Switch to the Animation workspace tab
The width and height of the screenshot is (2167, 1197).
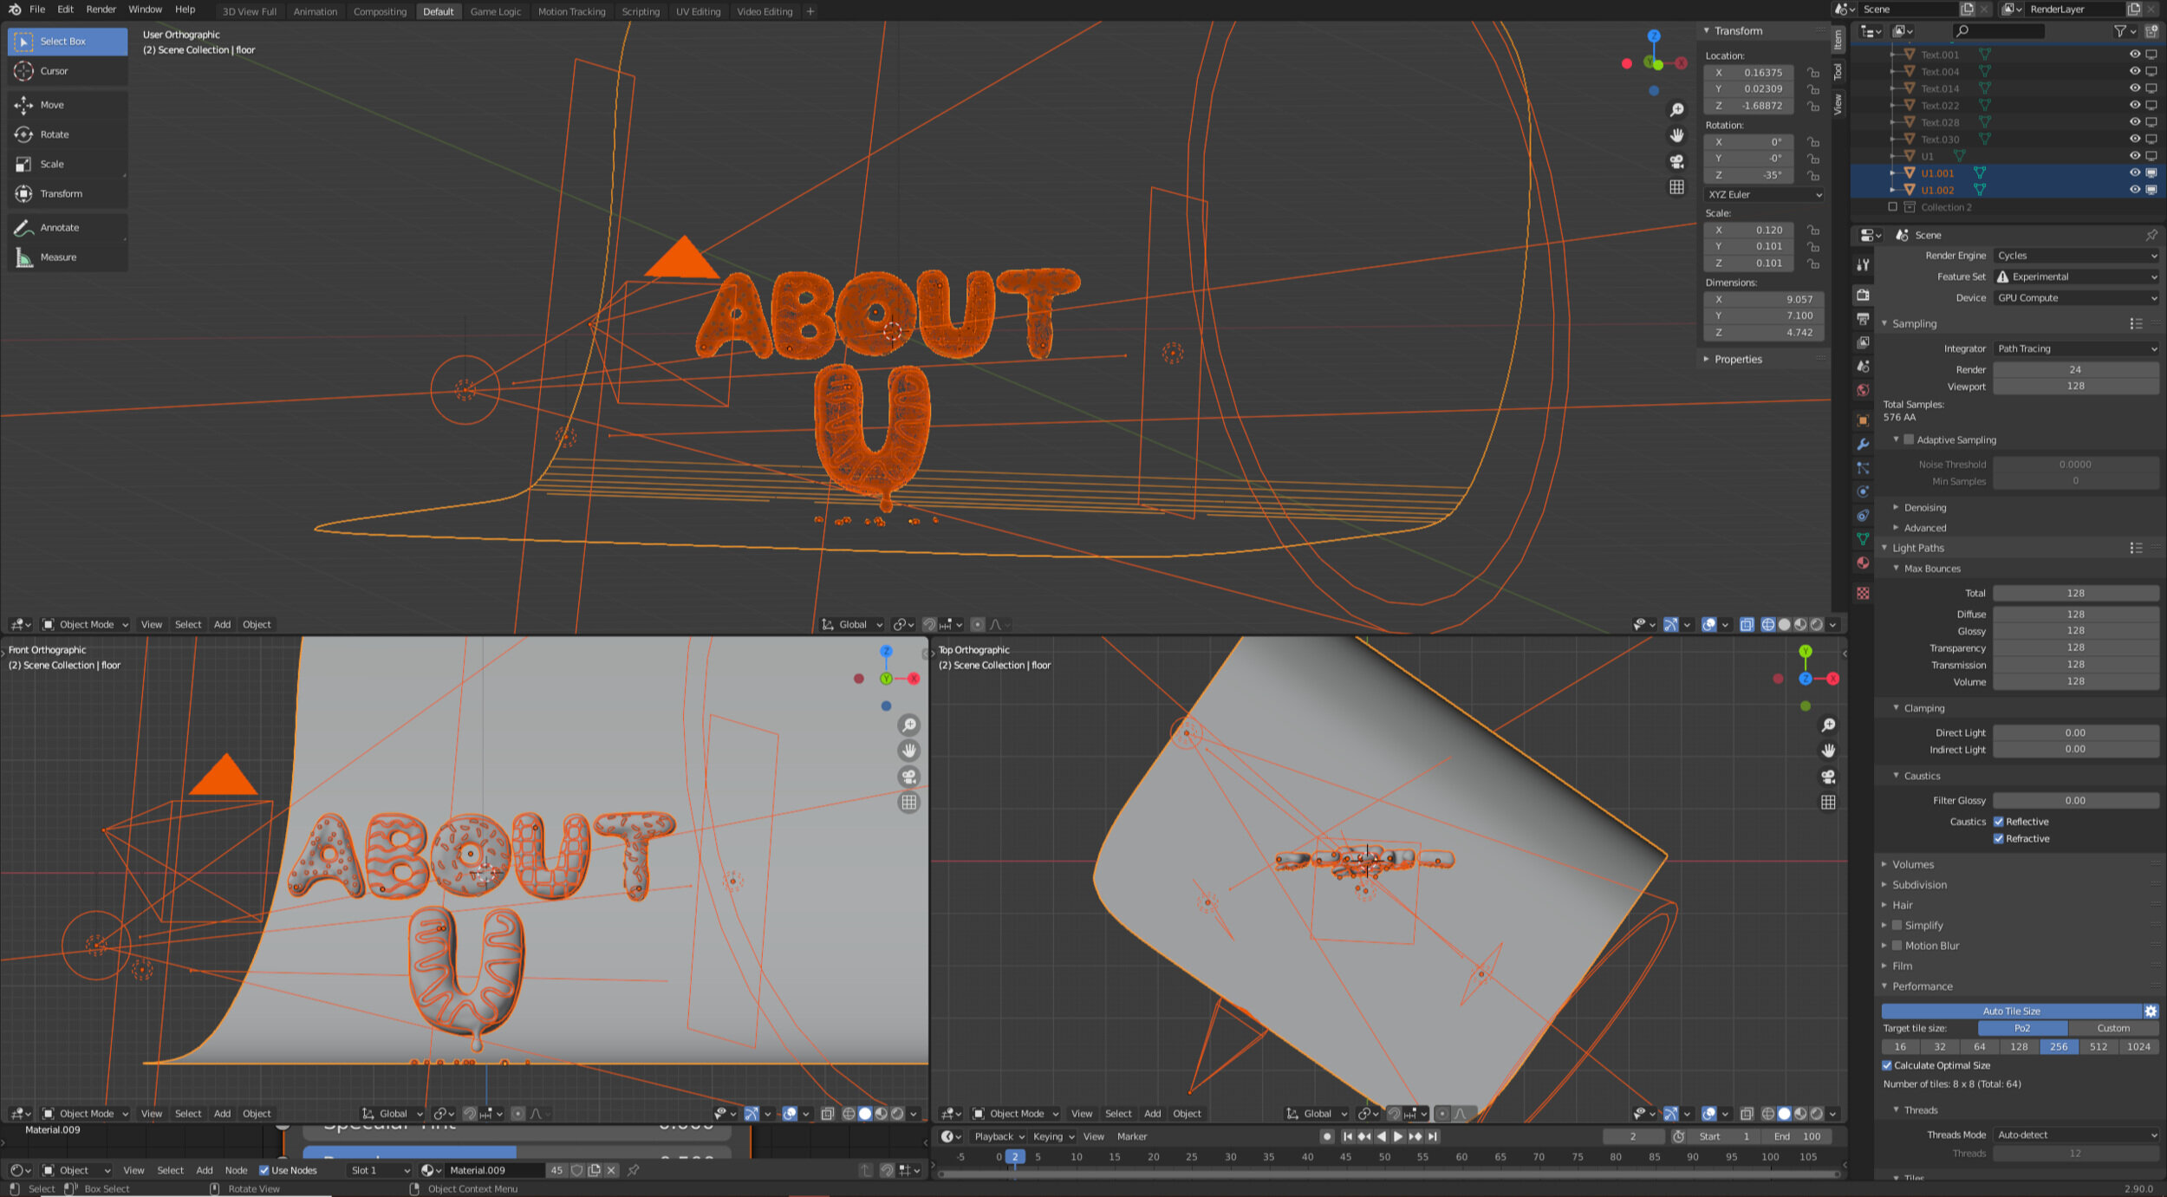tap(315, 11)
